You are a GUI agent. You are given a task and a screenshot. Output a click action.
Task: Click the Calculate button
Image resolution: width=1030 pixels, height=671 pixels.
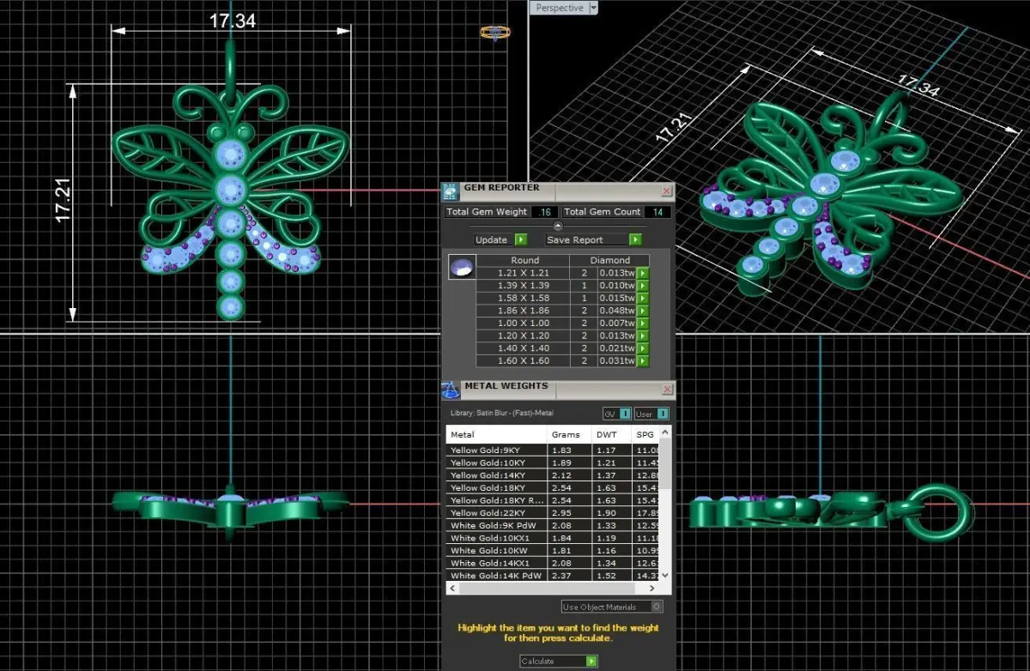pyautogui.click(x=558, y=662)
